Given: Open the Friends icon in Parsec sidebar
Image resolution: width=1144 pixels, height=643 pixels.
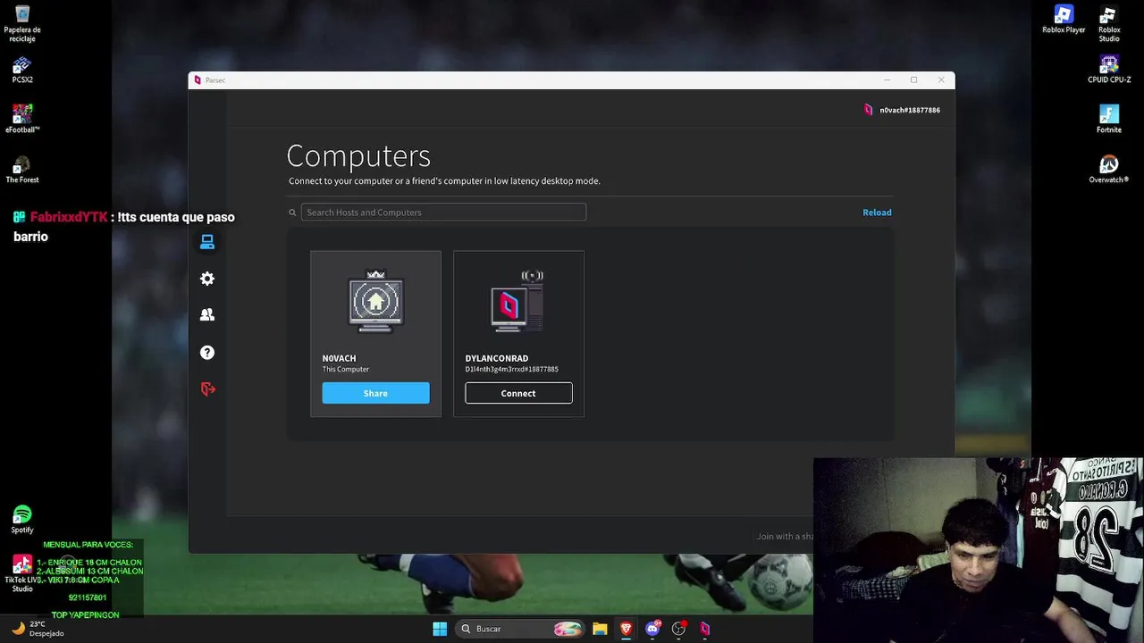Looking at the screenshot, I should pos(207,314).
